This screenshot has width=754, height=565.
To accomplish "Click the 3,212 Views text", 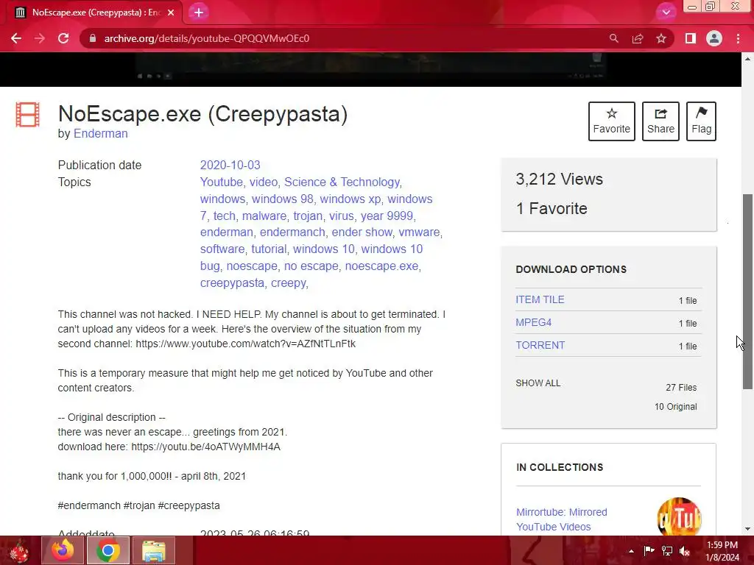I will click(x=560, y=180).
